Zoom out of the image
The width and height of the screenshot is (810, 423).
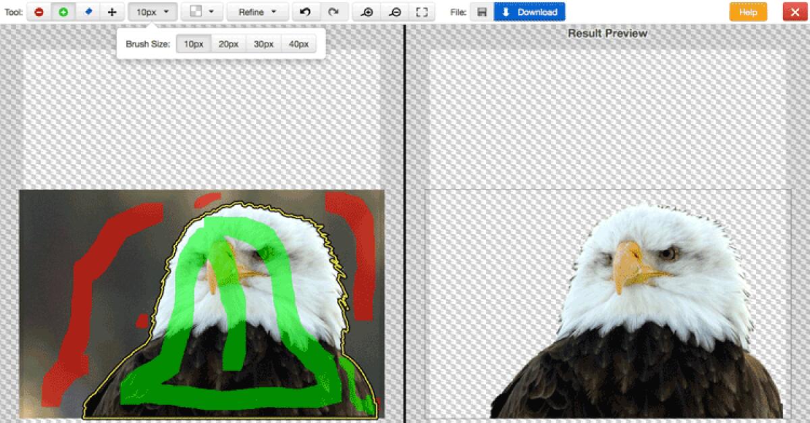pyautogui.click(x=395, y=12)
